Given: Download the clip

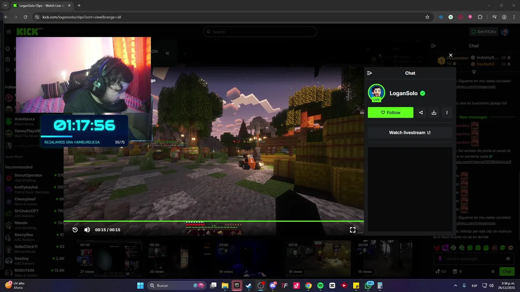Looking at the screenshot, I should pyautogui.click(x=434, y=112).
